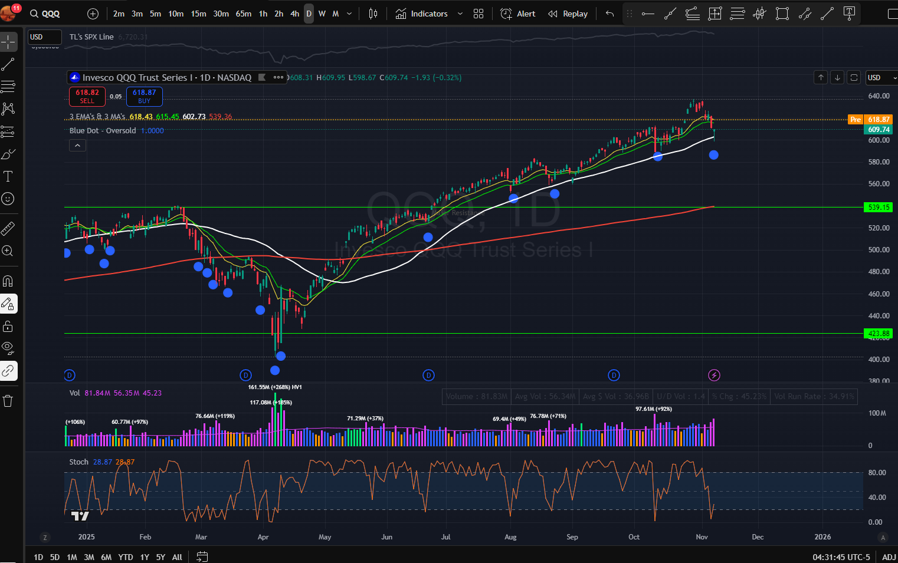Move the pane down with arrow icon

coord(837,77)
